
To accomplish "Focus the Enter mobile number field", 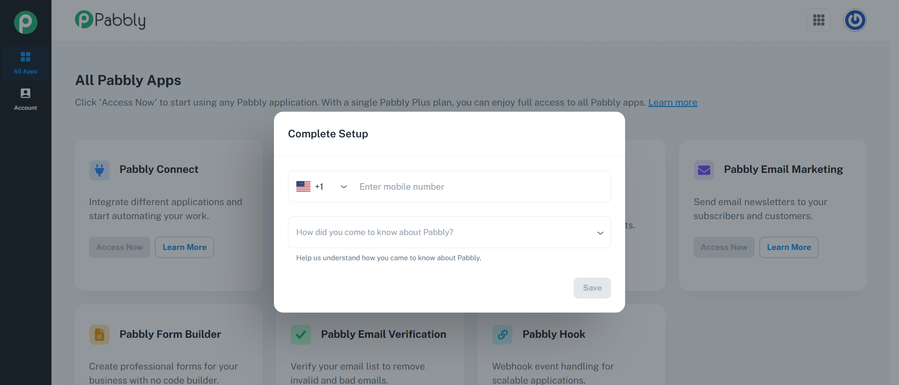I will (x=481, y=186).
